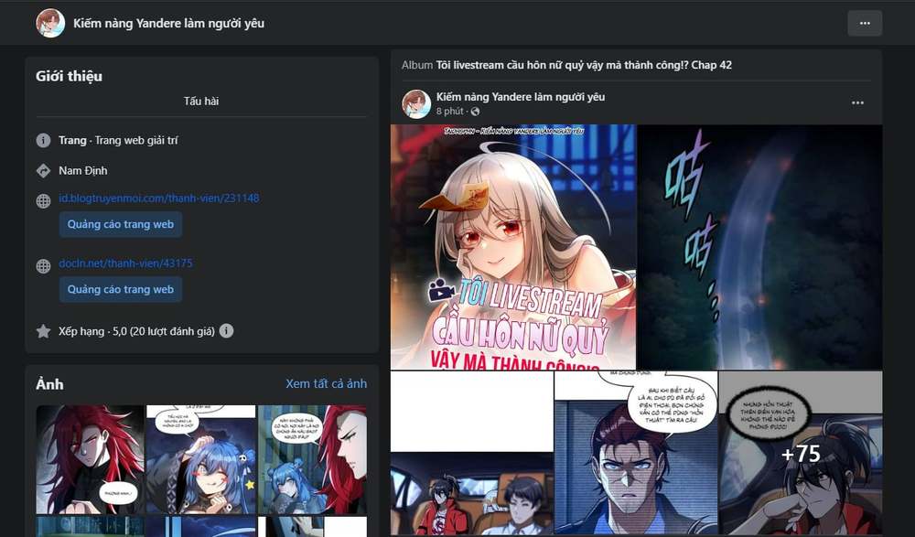This screenshot has height=537, width=915.
Task: Click the Trang info circle icon
Action: click(43, 140)
